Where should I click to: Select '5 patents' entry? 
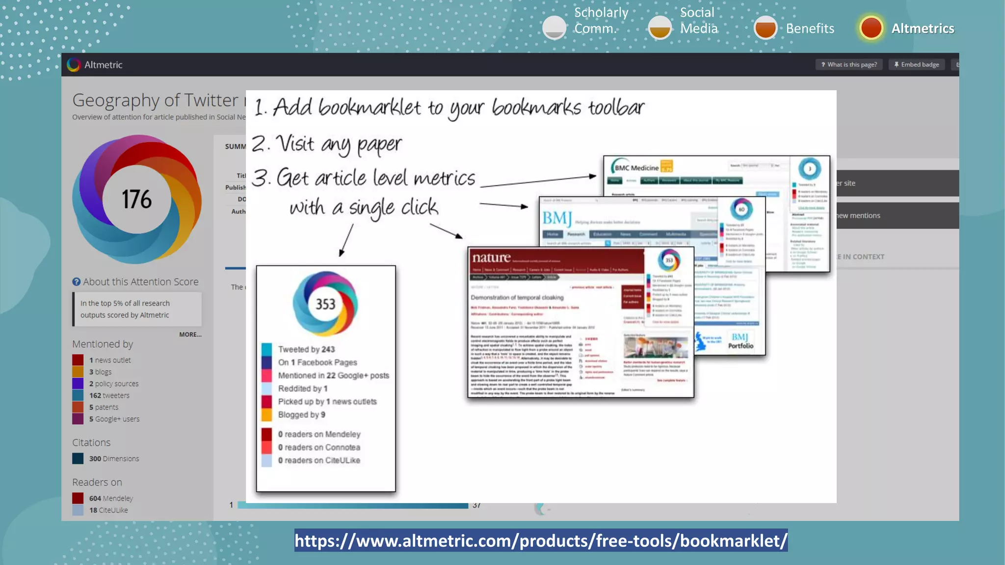click(104, 407)
